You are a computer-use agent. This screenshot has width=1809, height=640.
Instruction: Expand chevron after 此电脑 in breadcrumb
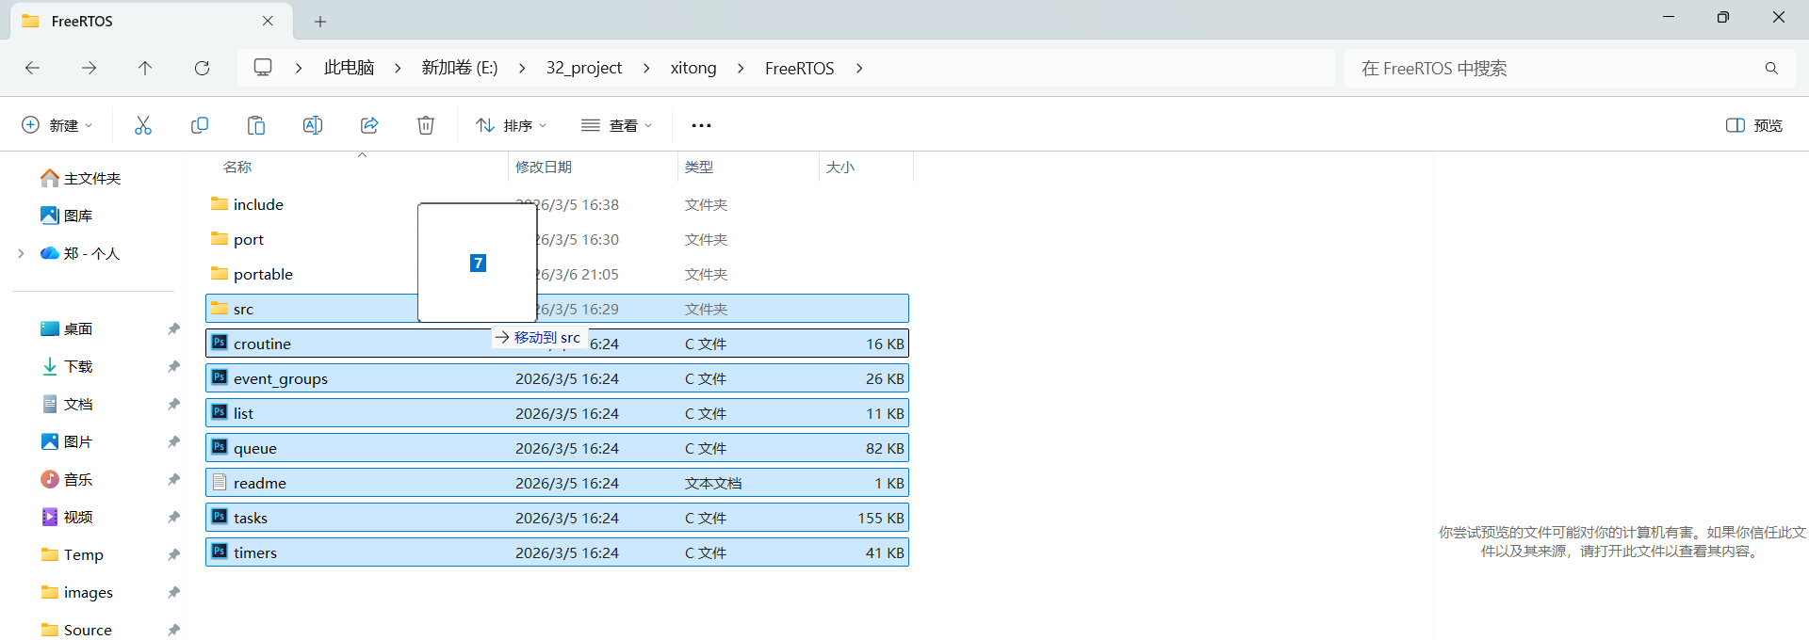tap(398, 68)
